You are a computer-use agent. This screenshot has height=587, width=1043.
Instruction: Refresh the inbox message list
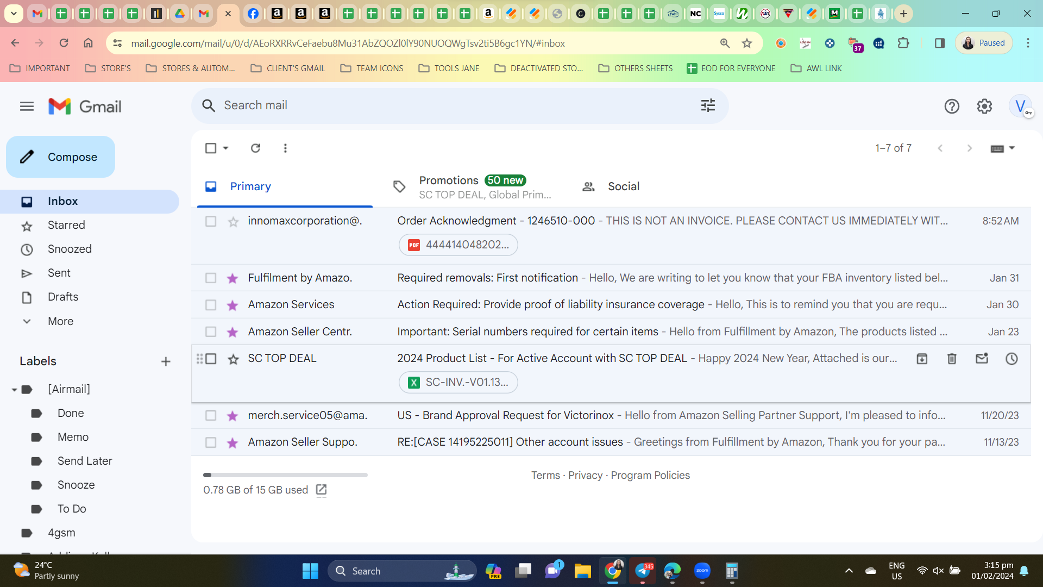click(255, 148)
